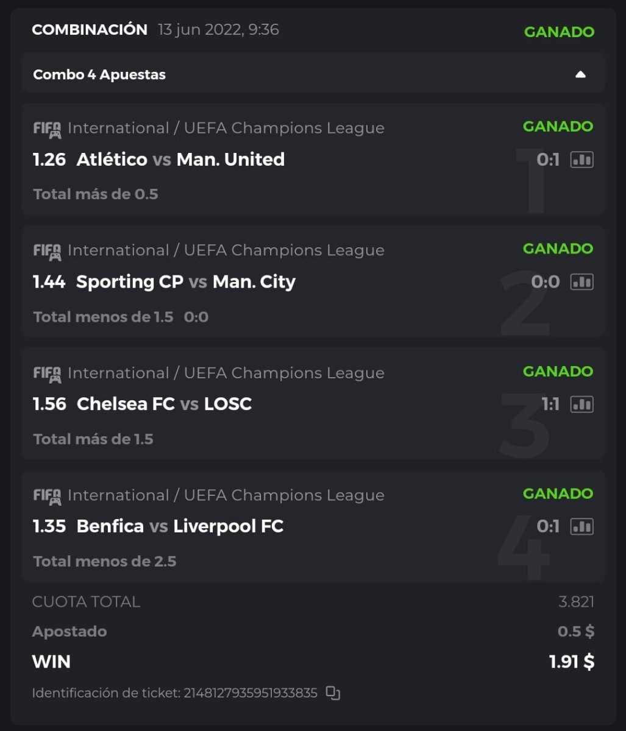
Task: Click the COMBINACIÓN bet title
Action: [x=90, y=30]
